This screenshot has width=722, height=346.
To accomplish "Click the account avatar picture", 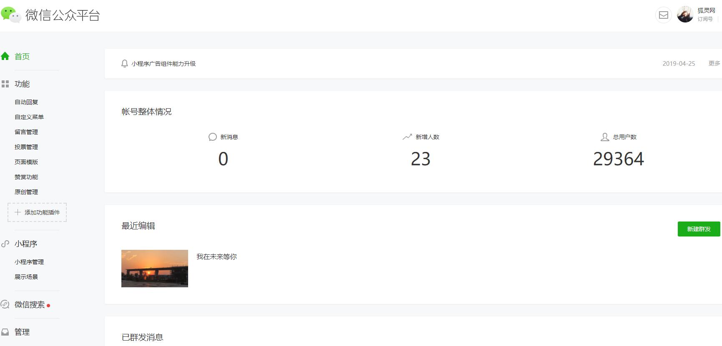I will 685,15.
